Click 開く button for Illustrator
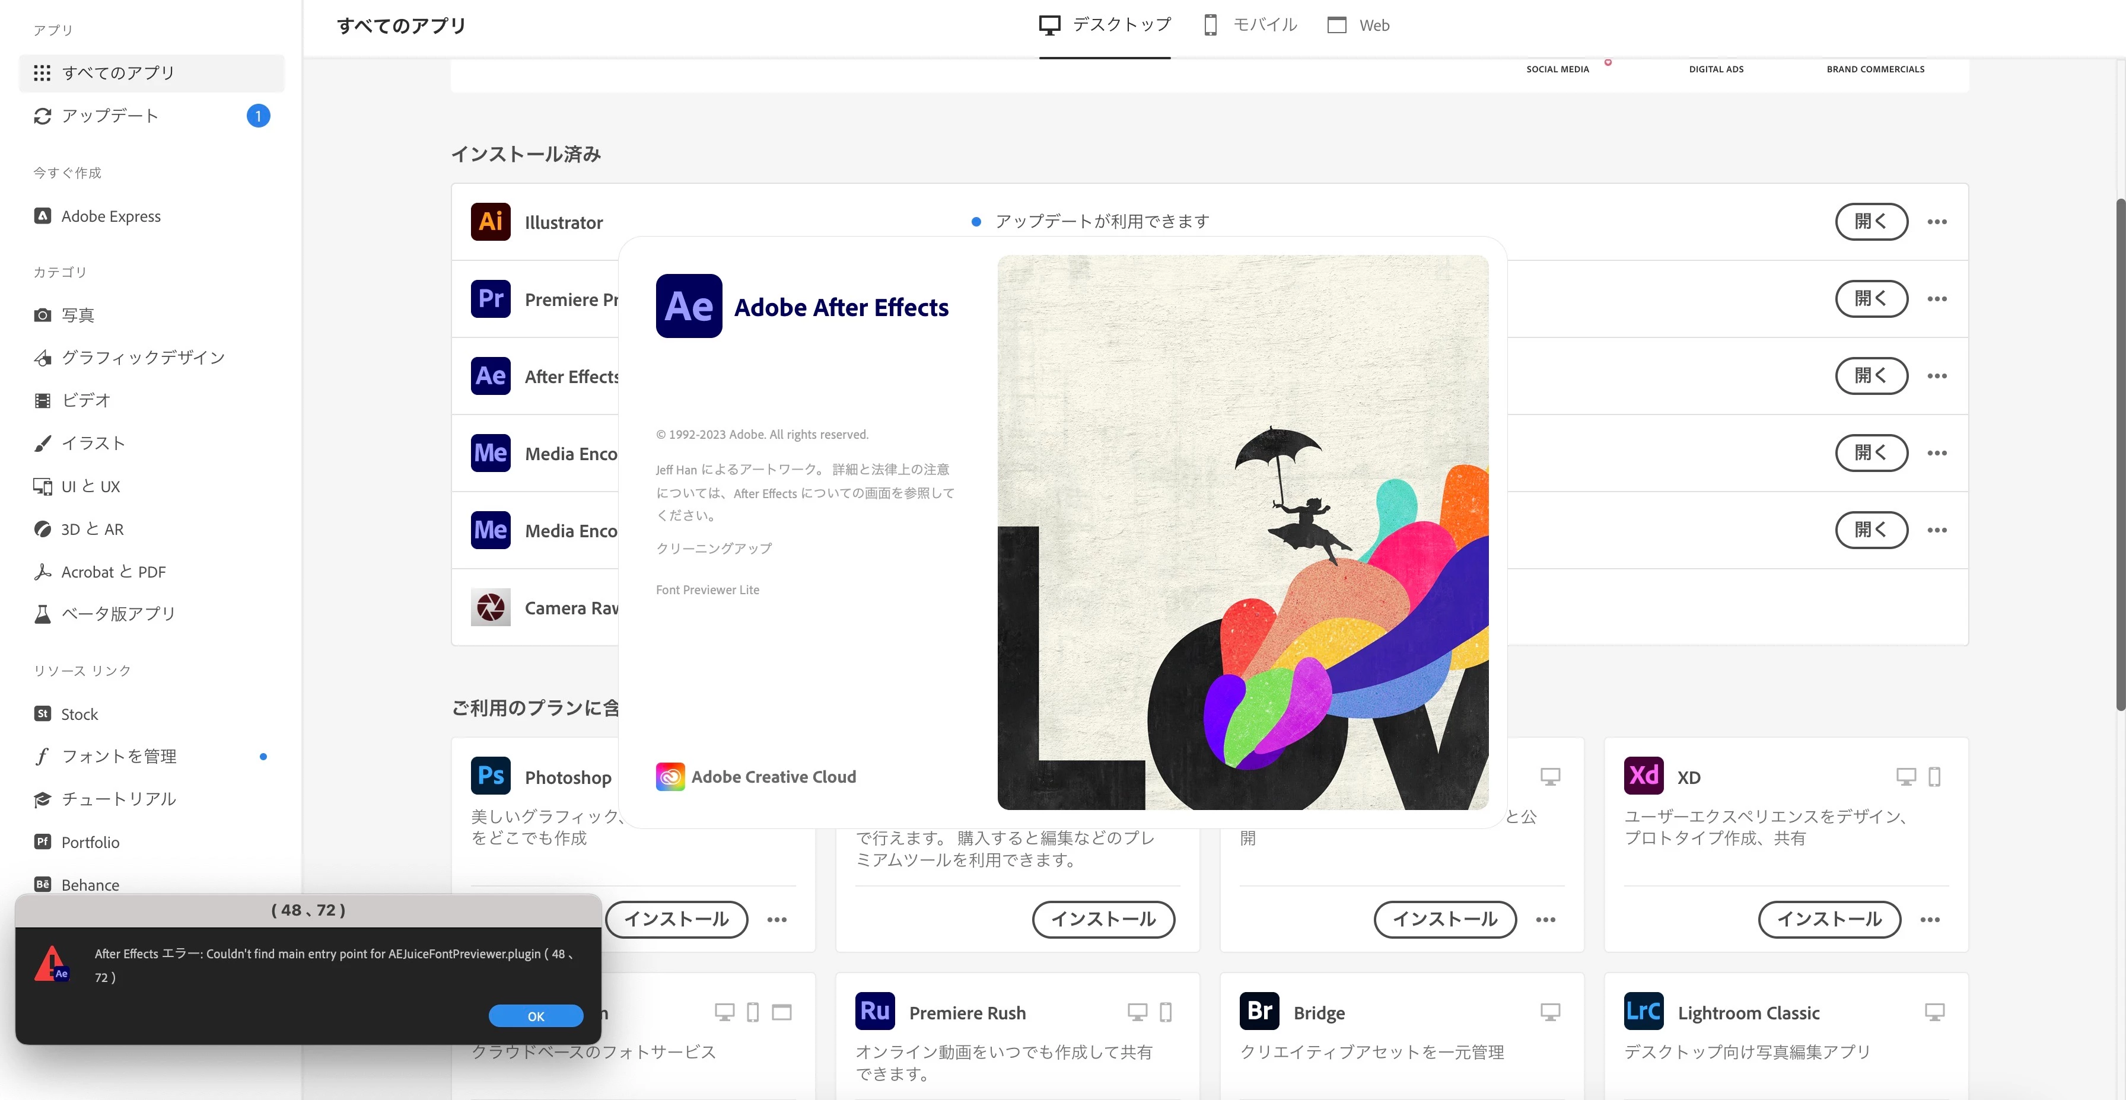 tap(1871, 222)
